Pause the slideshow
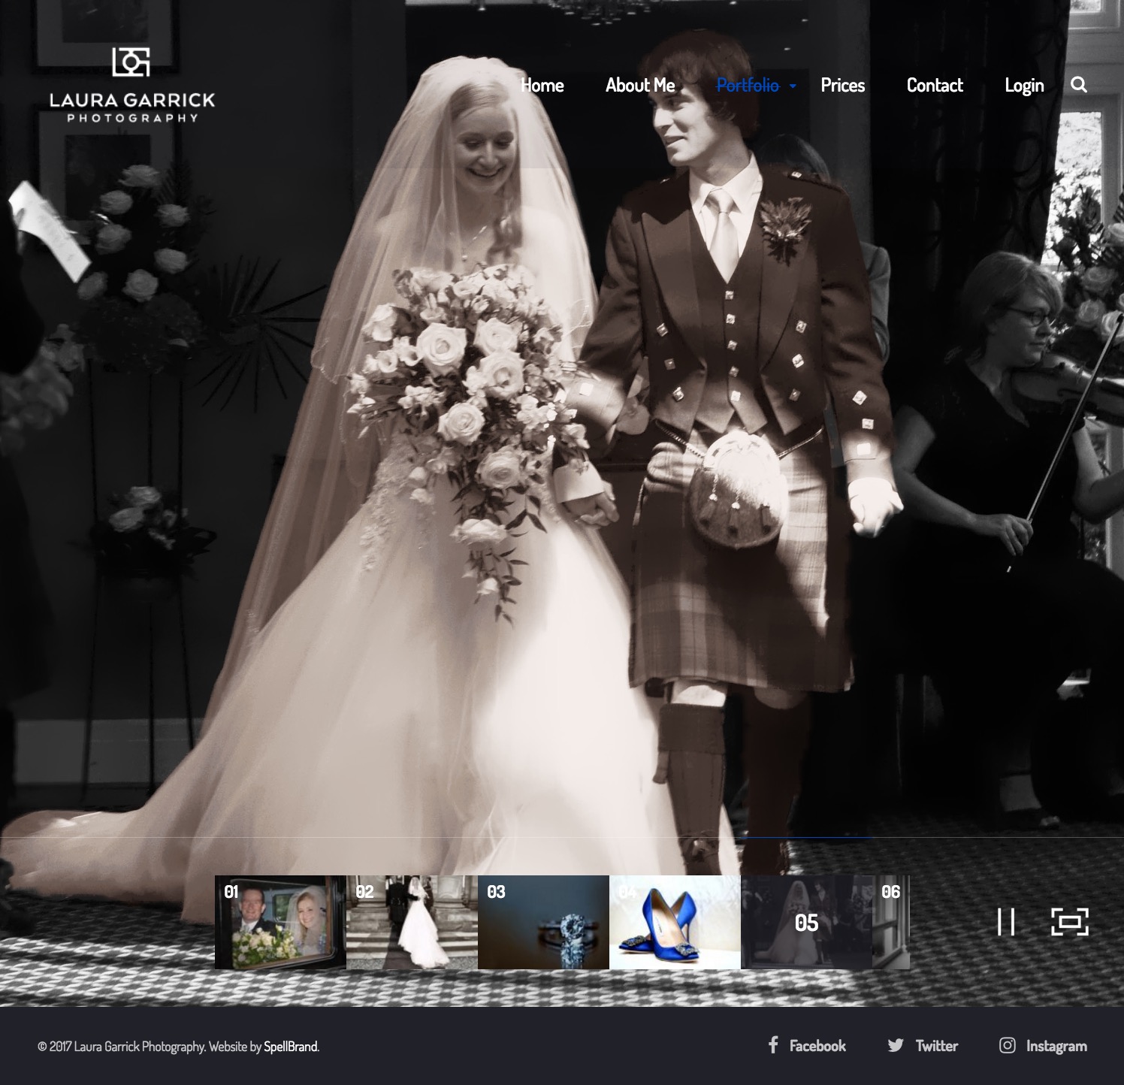The width and height of the screenshot is (1124, 1085). coord(1005,922)
